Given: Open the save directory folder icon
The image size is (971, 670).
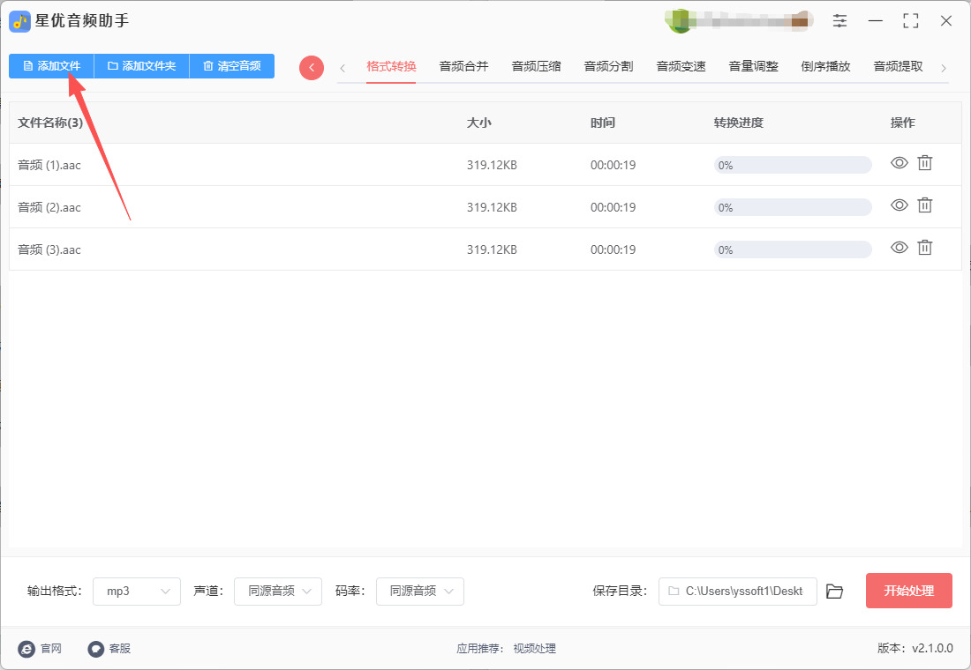Looking at the screenshot, I should click(x=834, y=592).
